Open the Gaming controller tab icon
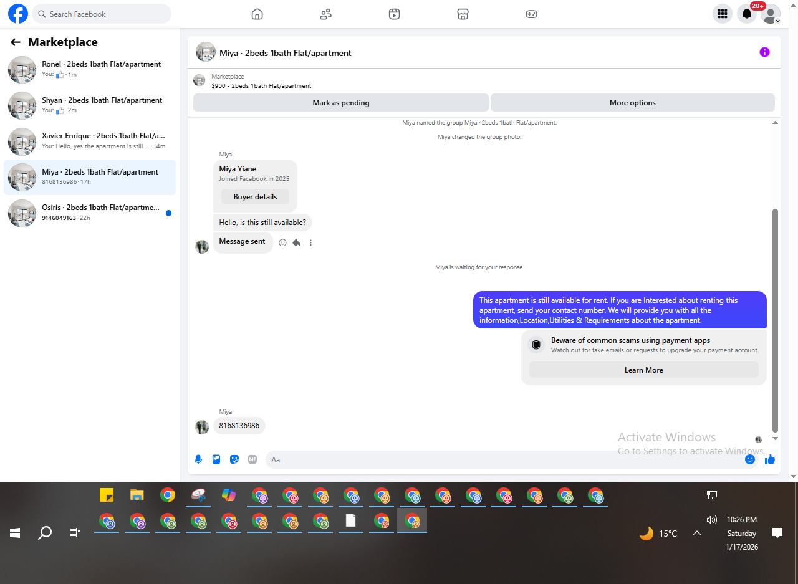 click(x=531, y=14)
